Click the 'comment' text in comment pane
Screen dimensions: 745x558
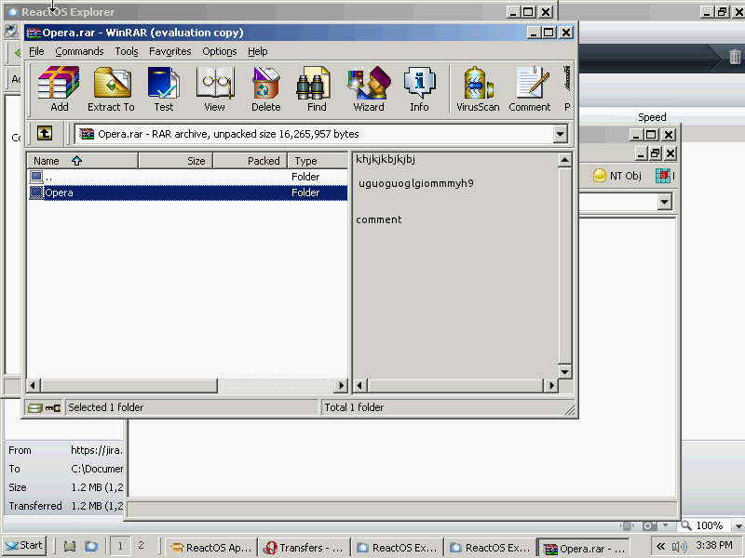point(379,219)
